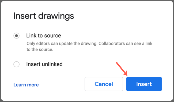Click the filled dot inside selected radio
Viewport: 174px width, 102px height.
coord(16,36)
